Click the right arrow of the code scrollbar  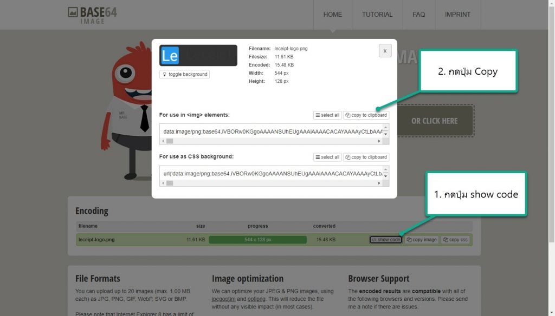(x=379, y=141)
